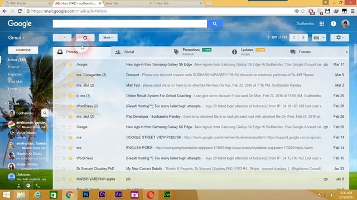Open the Sent Mail folder
This screenshot has width=357, height=200.
point(15,82)
